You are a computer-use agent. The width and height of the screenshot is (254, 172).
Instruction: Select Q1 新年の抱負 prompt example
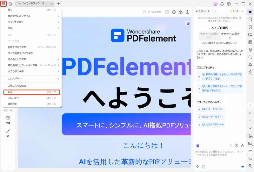click(x=220, y=76)
